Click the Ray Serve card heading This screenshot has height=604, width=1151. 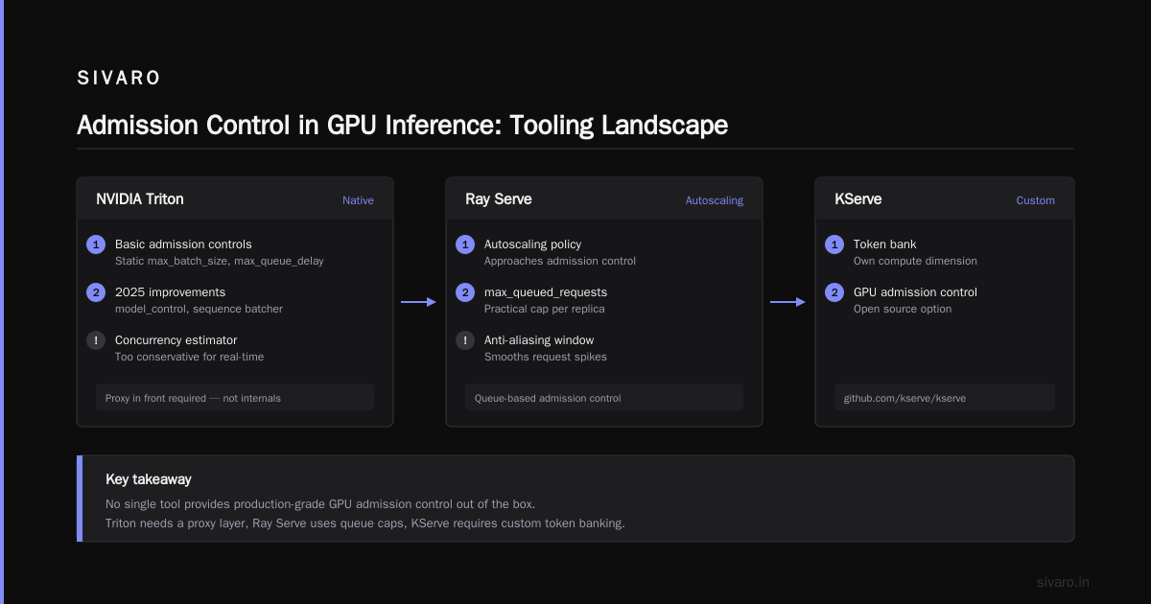[499, 199]
